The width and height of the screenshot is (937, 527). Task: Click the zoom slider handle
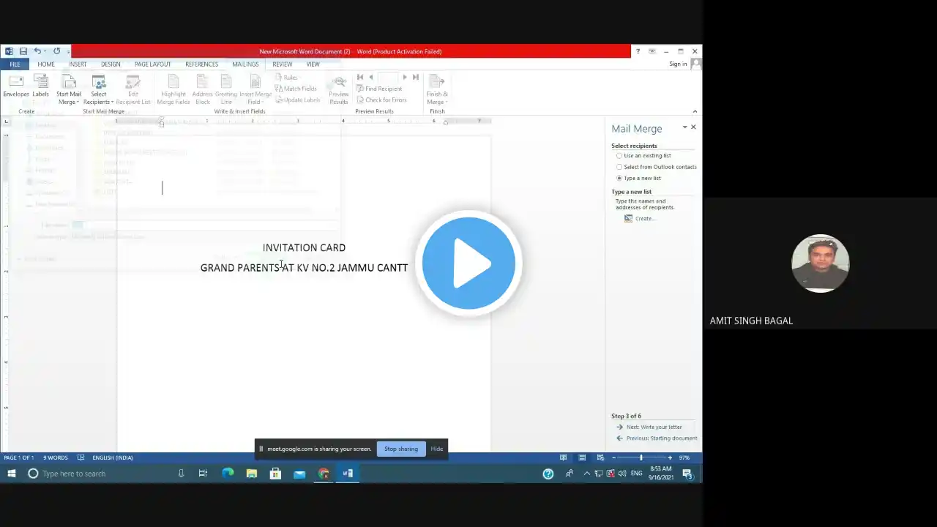click(641, 457)
